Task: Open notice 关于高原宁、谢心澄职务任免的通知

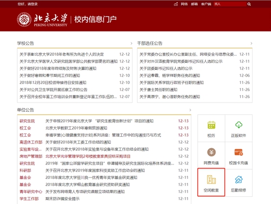Action: 170,97
